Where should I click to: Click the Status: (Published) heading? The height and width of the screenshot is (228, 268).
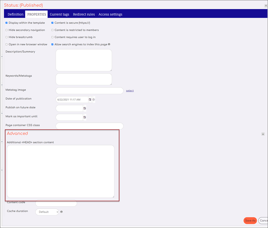click(x=23, y=5)
